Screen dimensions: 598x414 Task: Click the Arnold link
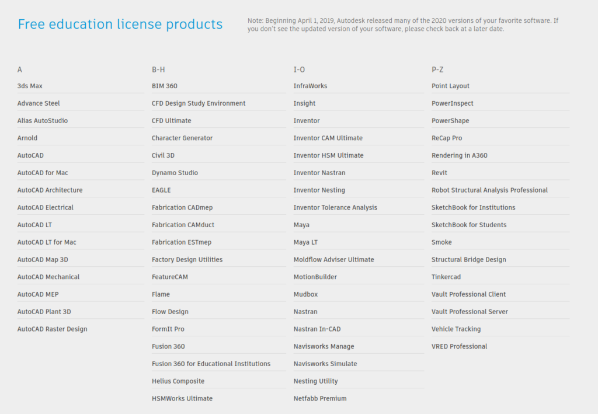point(27,138)
